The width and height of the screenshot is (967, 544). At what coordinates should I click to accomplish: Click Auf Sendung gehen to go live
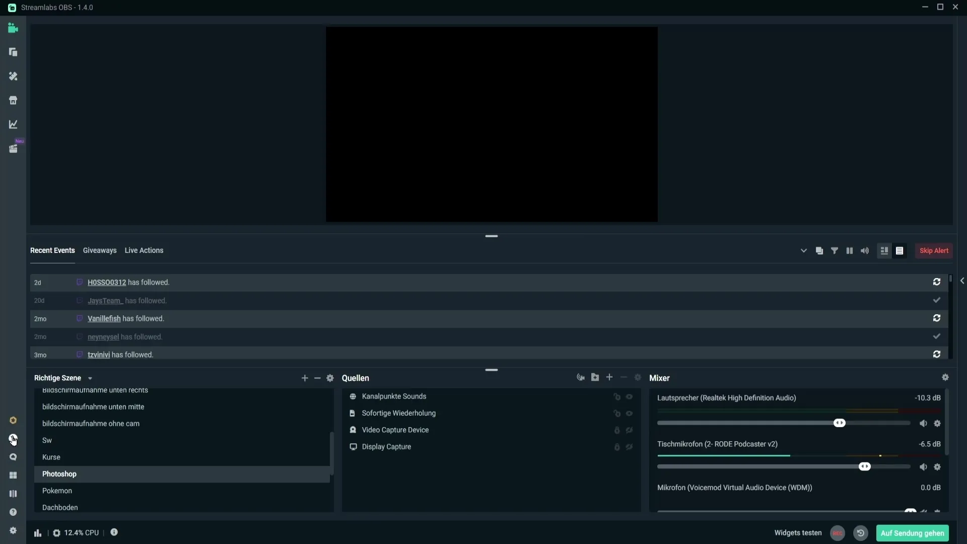pos(912,533)
